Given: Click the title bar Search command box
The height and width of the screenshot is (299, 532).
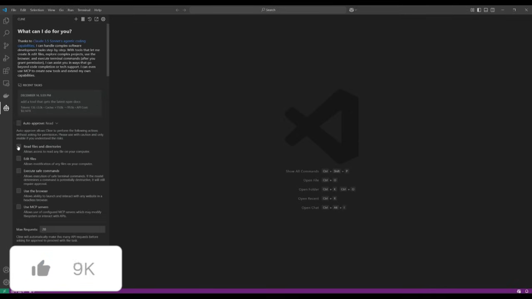Looking at the screenshot, I should pyautogui.click(x=268, y=10).
